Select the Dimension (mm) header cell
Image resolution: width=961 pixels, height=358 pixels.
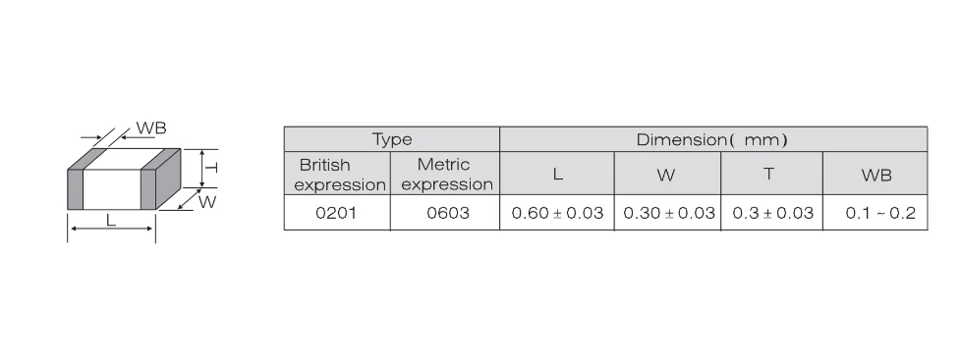[713, 139]
